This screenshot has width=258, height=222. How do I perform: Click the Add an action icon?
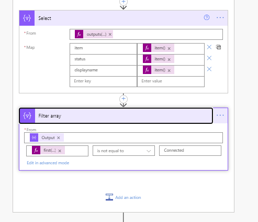(109, 197)
